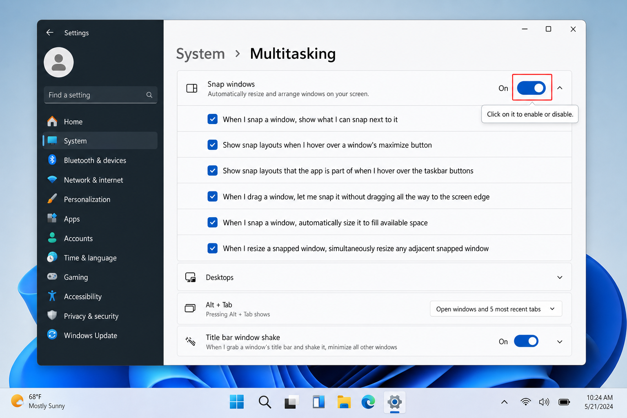Uncheck simultaneously resize adjacent snapped window

(x=213, y=248)
